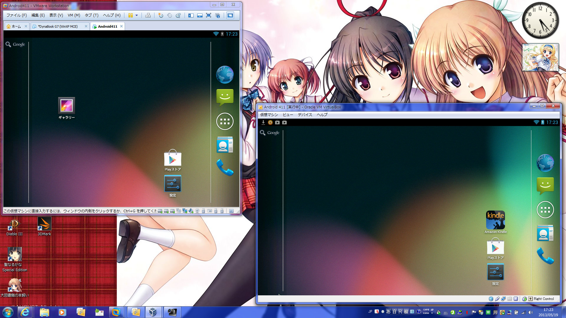Open the 仮想マシン menu in VirtualBox

click(269, 115)
